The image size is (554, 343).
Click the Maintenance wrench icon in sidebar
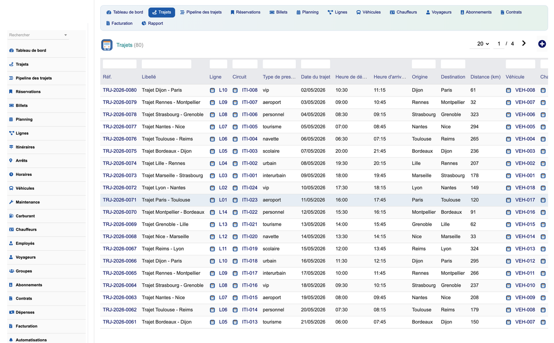pyautogui.click(x=11, y=202)
